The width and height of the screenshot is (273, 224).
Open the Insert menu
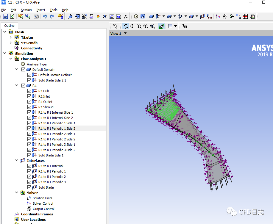(41, 10)
